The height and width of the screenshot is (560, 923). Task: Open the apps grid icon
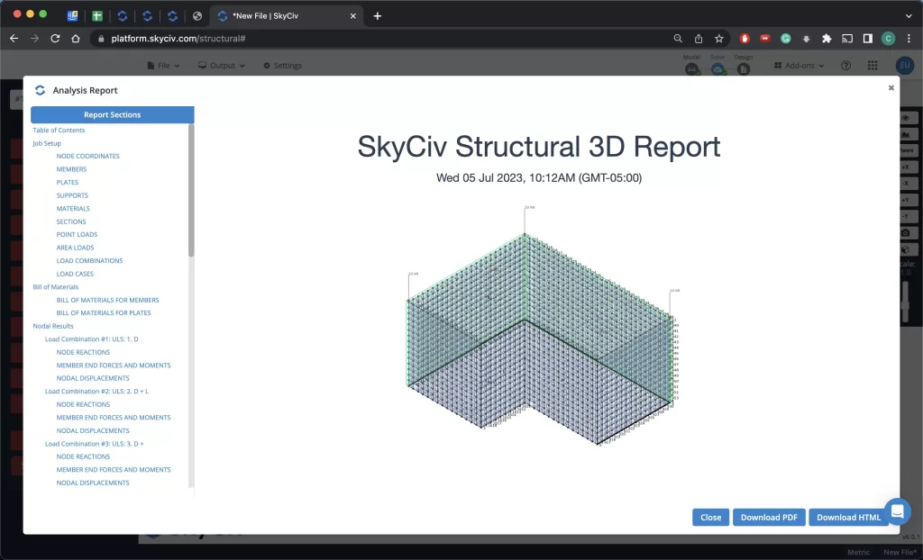tap(873, 66)
